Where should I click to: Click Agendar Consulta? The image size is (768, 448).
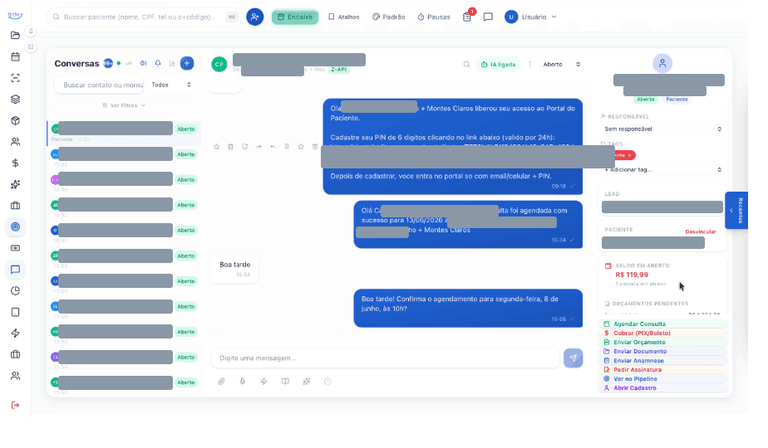pos(662,324)
